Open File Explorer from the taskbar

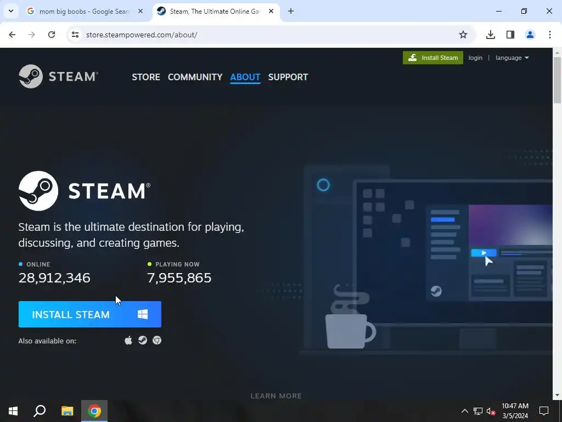67,411
